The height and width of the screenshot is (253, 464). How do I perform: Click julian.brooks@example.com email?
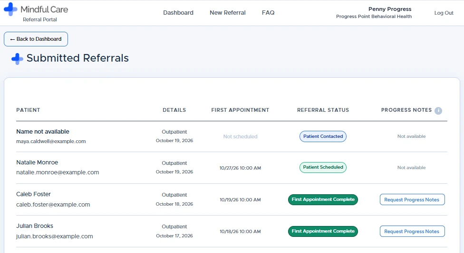point(55,236)
